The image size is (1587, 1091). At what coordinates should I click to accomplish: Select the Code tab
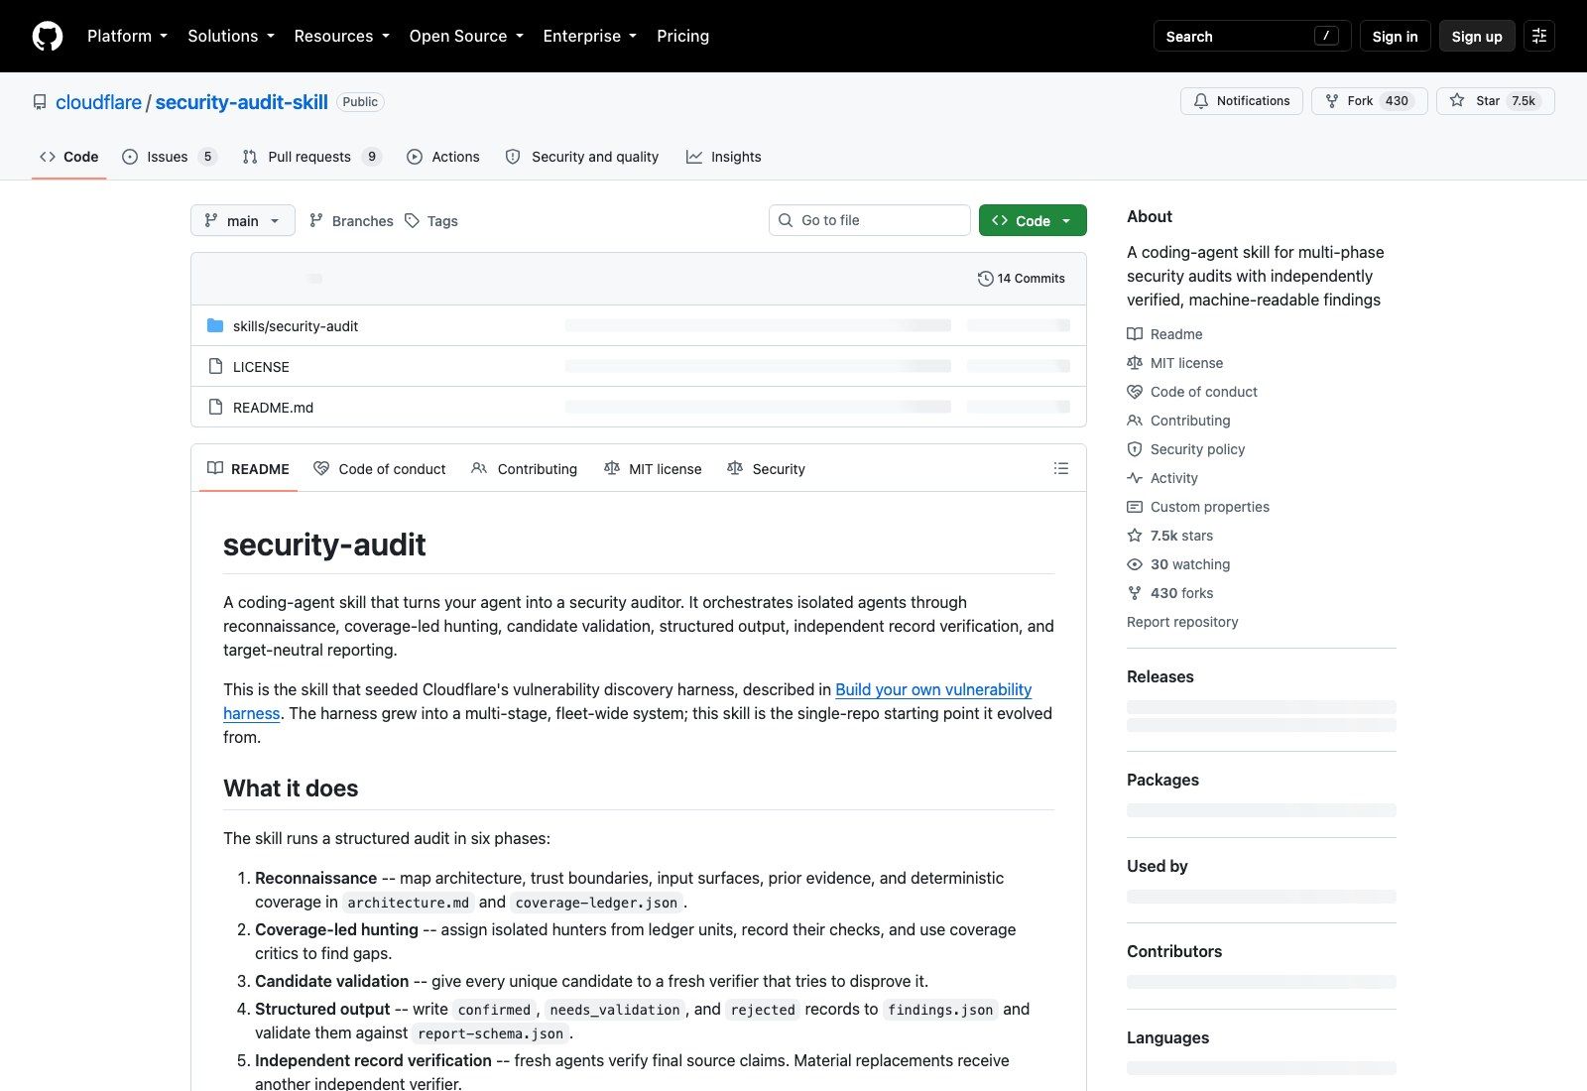coord(68,157)
